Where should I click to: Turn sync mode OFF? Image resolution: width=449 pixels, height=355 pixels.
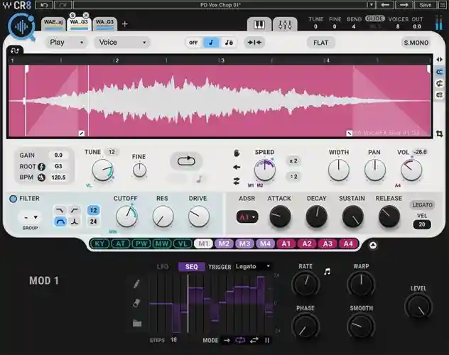click(193, 43)
